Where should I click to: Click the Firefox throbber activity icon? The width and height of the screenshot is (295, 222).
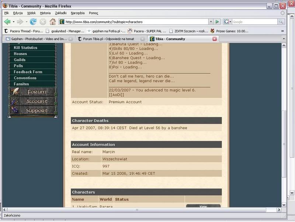click(x=282, y=13)
